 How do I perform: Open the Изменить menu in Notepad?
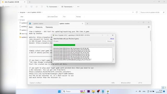pos(39,27)
